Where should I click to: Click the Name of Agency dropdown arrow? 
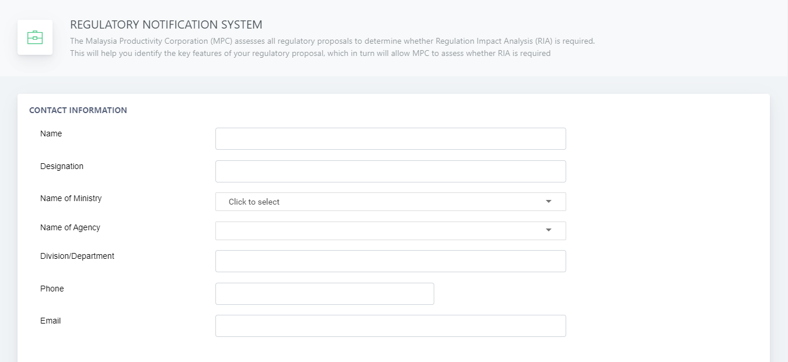point(549,231)
